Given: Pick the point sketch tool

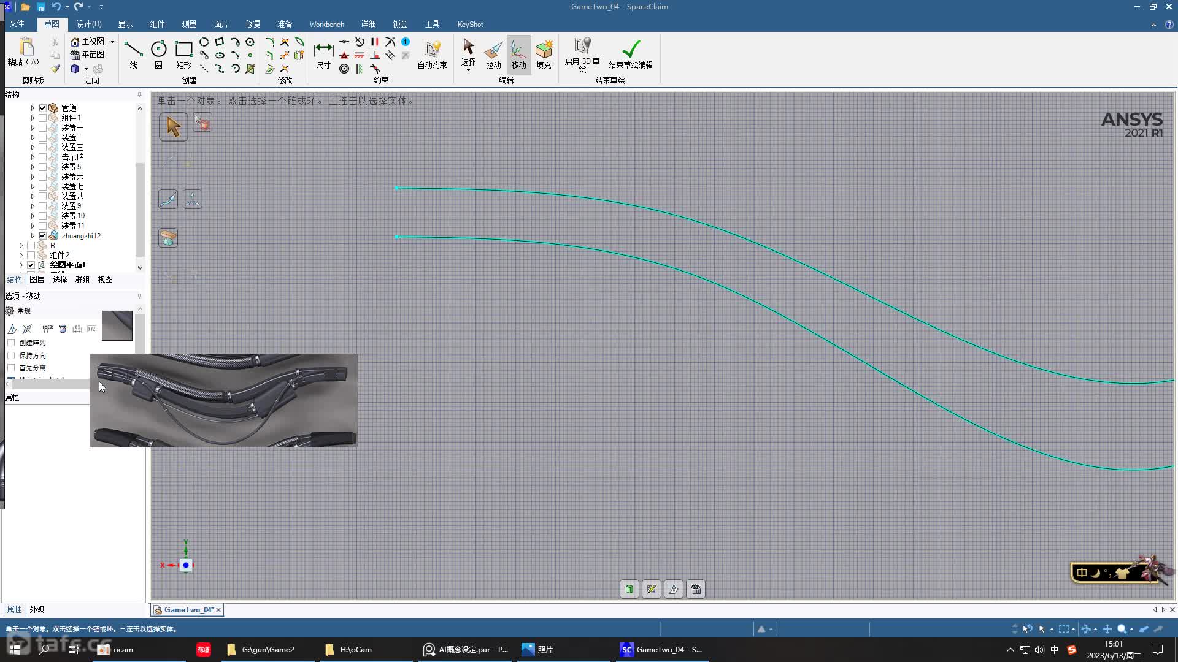Looking at the screenshot, I should pyautogui.click(x=250, y=55).
